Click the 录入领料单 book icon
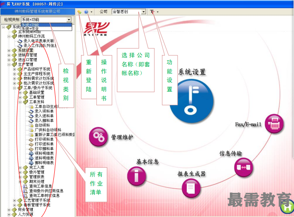The width and height of the screenshot is (294, 217). click(x=31, y=111)
